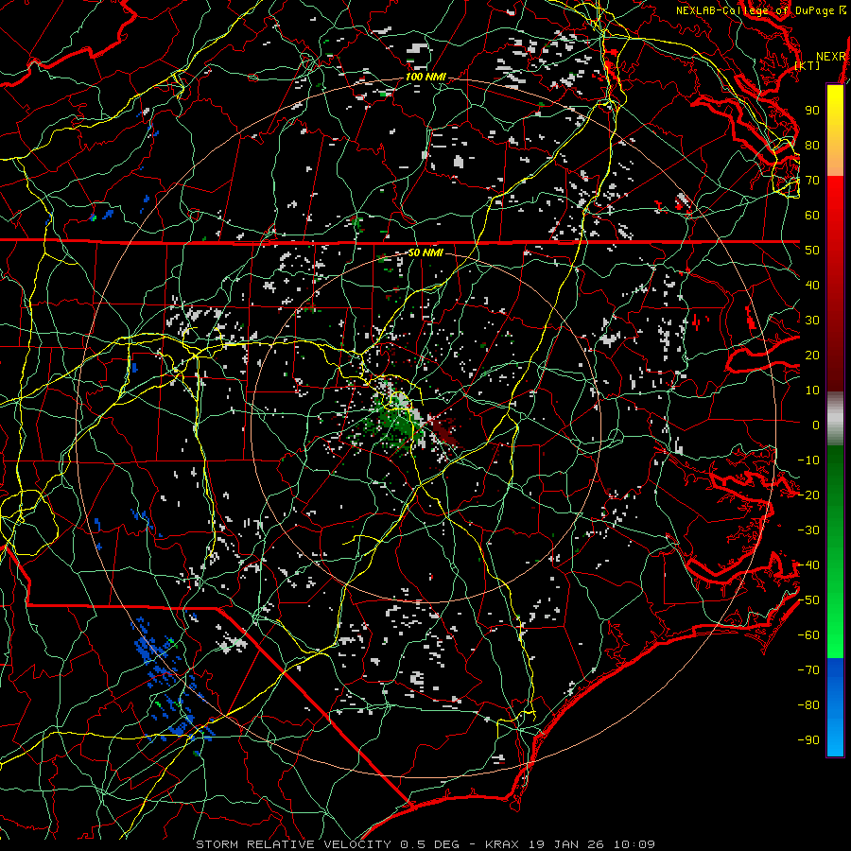Click the 40 value on the velocity scale
Screen dimensions: 851x851
(x=812, y=286)
